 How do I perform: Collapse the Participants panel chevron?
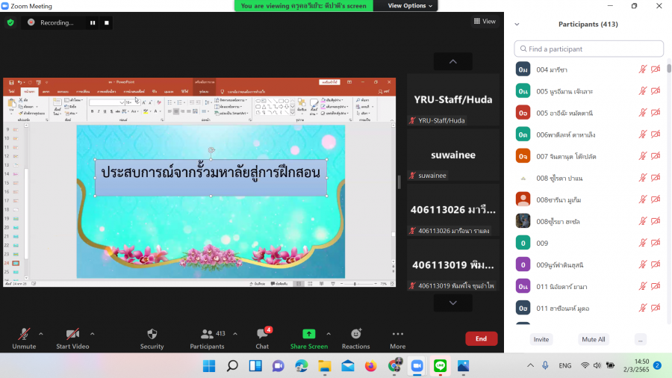(517, 24)
